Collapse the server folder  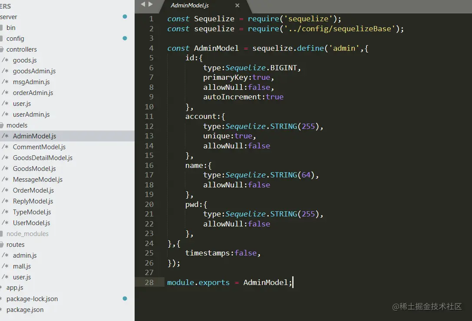click(8, 17)
